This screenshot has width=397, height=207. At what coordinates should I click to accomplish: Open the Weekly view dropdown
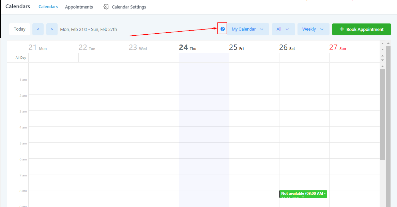click(x=313, y=29)
